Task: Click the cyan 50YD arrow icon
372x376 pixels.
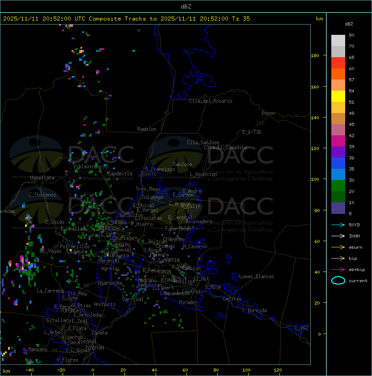Action: (x=338, y=225)
